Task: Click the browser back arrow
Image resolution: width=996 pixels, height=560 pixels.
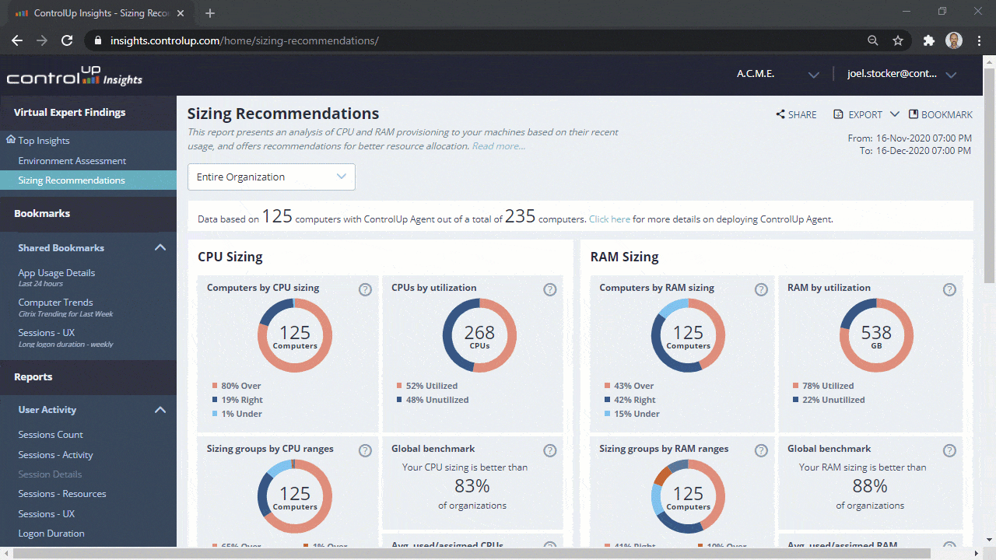Action: (17, 40)
